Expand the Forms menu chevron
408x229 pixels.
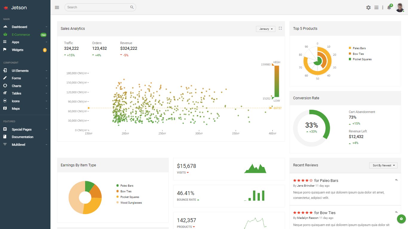46,78
